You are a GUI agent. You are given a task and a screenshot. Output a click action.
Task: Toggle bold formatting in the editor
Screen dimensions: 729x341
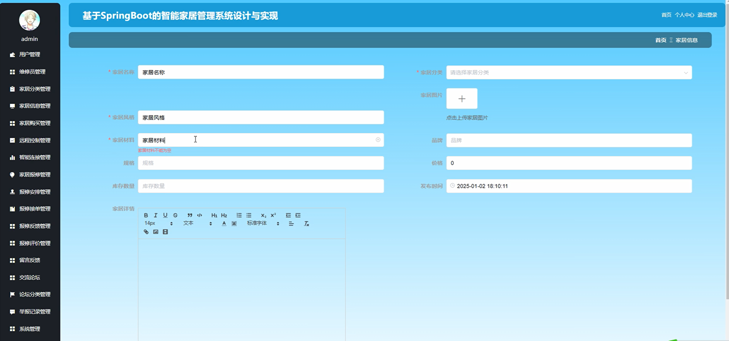click(x=146, y=215)
